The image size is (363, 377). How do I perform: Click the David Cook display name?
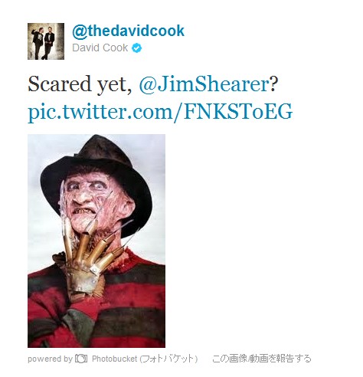(x=100, y=48)
